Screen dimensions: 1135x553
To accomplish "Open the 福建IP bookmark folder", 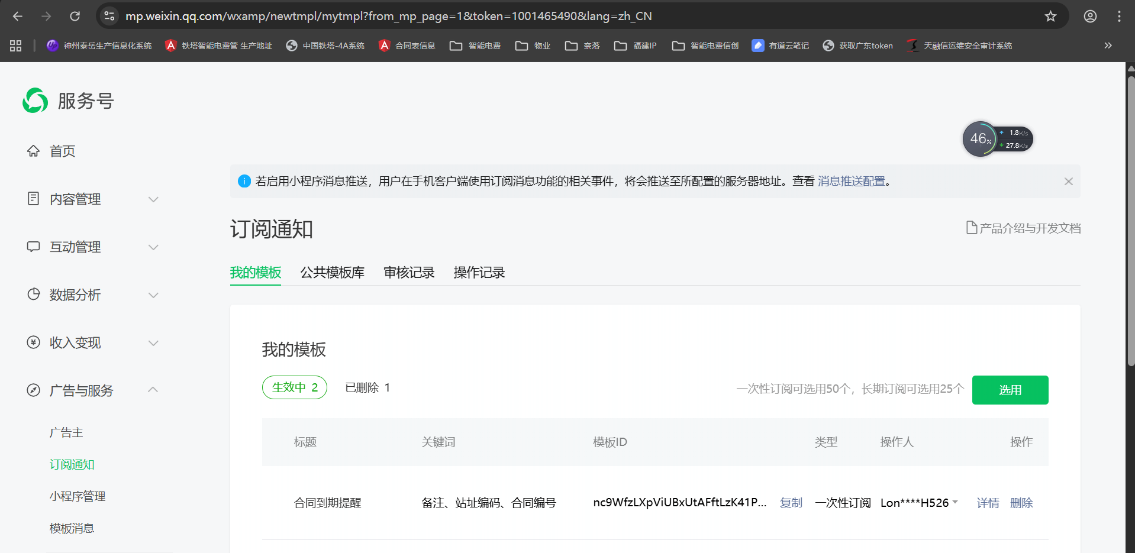I will (x=636, y=46).
